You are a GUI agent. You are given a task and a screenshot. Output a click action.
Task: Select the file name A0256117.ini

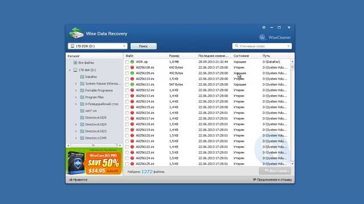coord(145,118)
